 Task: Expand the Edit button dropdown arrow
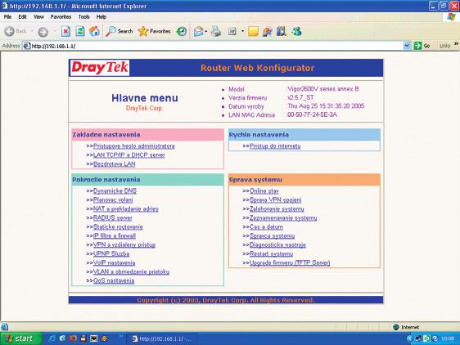click(x=242, y=31)
